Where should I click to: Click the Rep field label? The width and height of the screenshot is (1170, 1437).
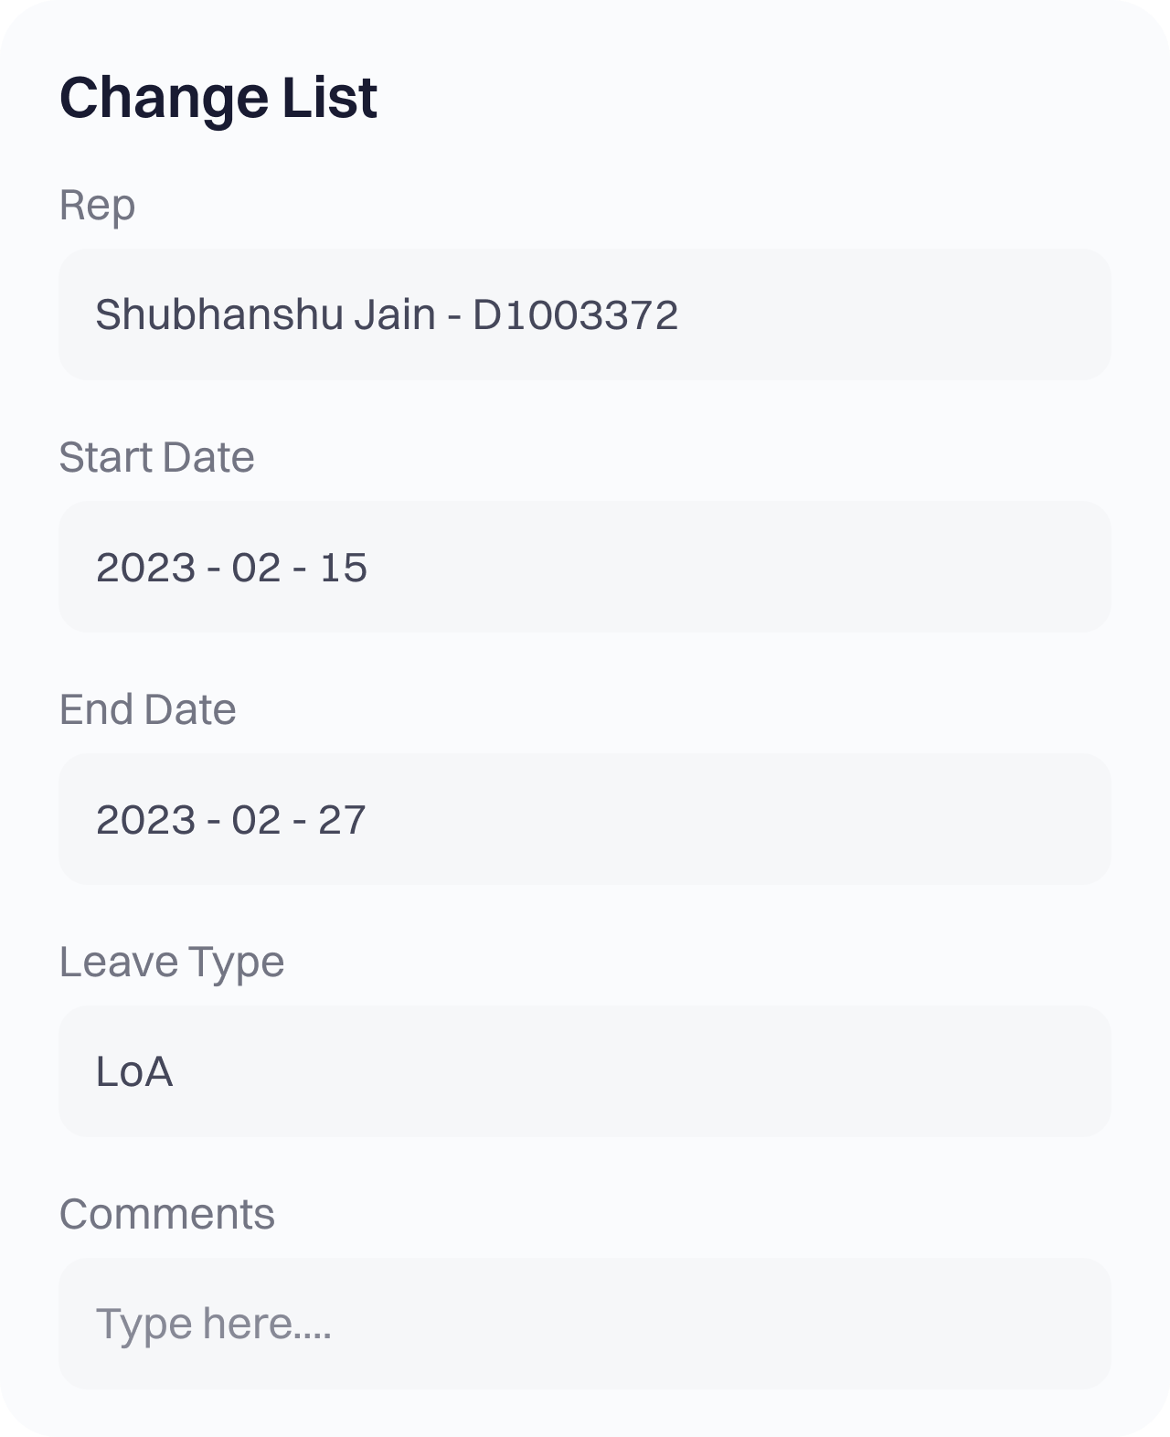pos(97,205)
